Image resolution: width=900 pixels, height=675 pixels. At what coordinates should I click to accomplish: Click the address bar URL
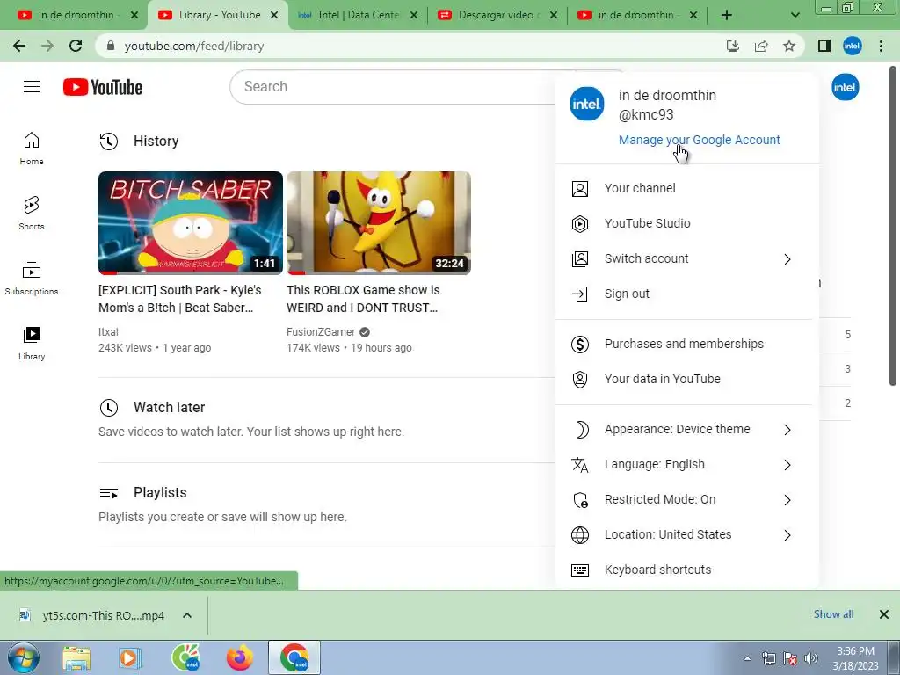click(194, 46)
